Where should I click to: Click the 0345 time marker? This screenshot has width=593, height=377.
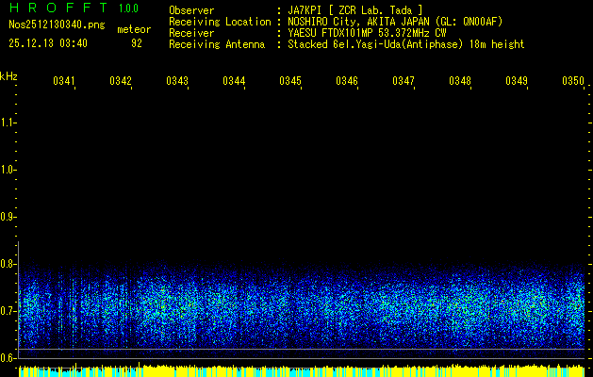pos(290,82)
